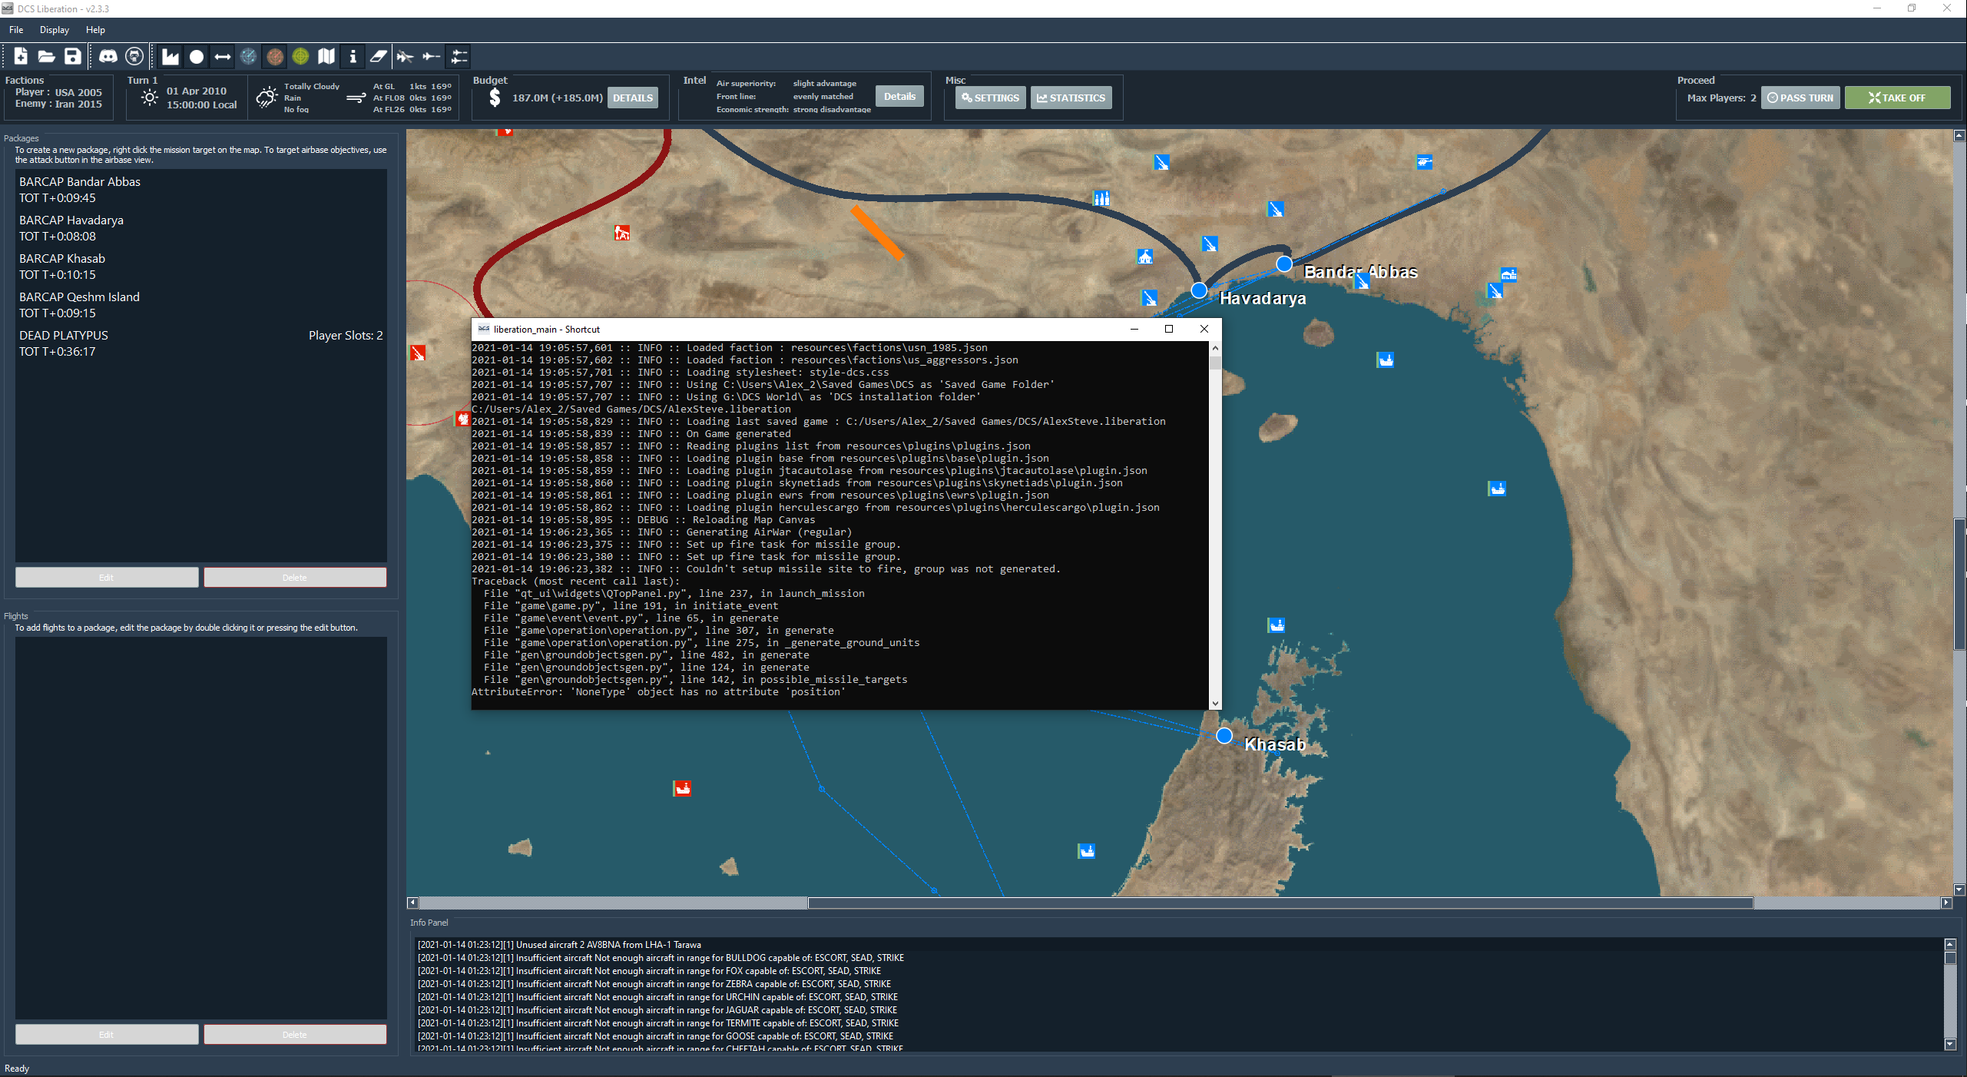Toggle control points display (white circle icon)
Image resolution: width=1967 pixels, height=1077 pixels.
(x=197, y=56)
